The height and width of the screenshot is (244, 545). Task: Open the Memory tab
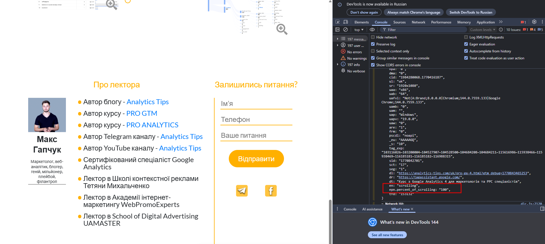pyautogui.click(x=464, y=22)
